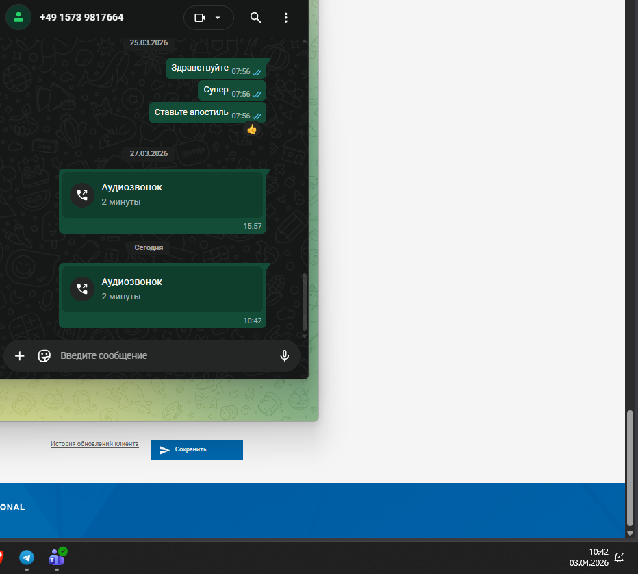The width and height of the screenshot is (638, 574).
Task: Click the page scroll down arrow
Action: pyautogui.click(x=630, y=533)
